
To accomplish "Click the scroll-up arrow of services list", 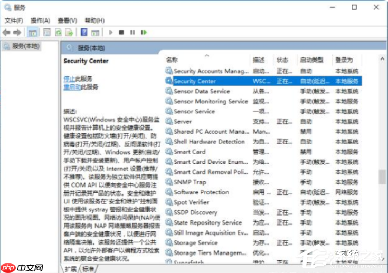I will (382, 59).
